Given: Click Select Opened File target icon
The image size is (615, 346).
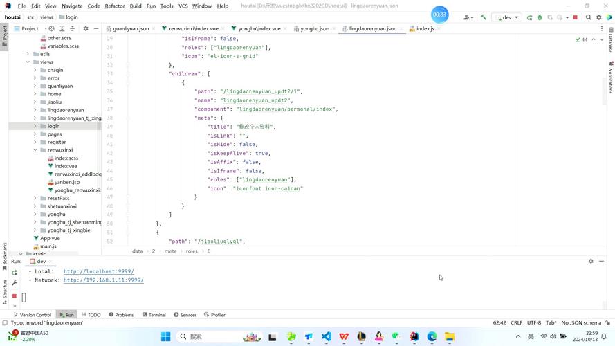Looking at the screenshot, I should pos(52,29).
